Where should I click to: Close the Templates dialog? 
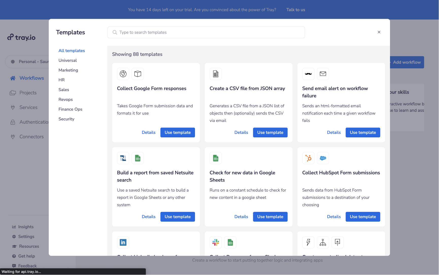click(x=379, y=32)
